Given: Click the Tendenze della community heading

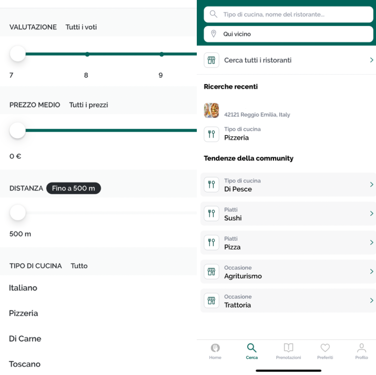Looking at the screenshot, I should click(x=249, y=158).
